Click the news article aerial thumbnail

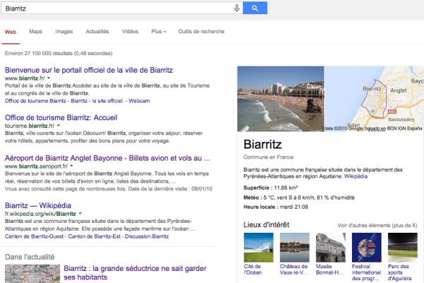pos(33,274)
